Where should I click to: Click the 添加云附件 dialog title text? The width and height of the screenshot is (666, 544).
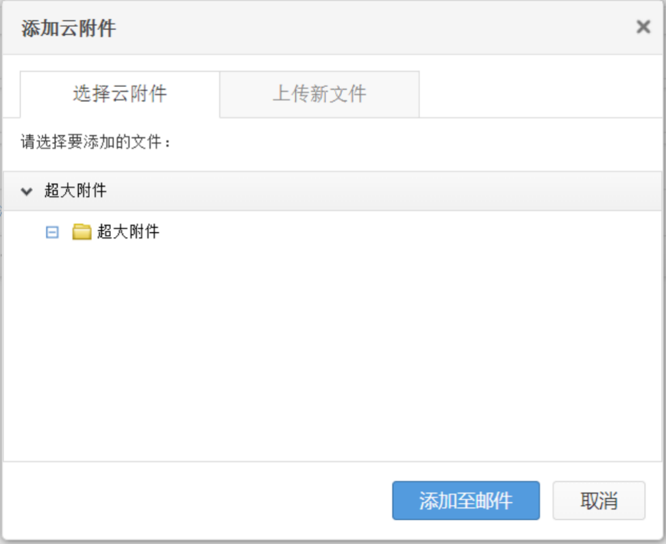69,29
